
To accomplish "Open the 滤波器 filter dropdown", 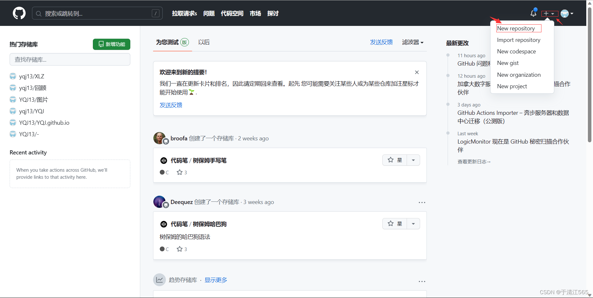I will point(413,42).
